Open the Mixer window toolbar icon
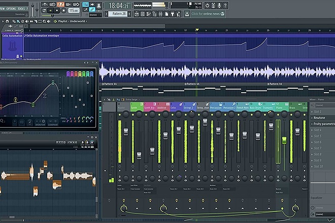335x223 pixels. click(160, 14)
